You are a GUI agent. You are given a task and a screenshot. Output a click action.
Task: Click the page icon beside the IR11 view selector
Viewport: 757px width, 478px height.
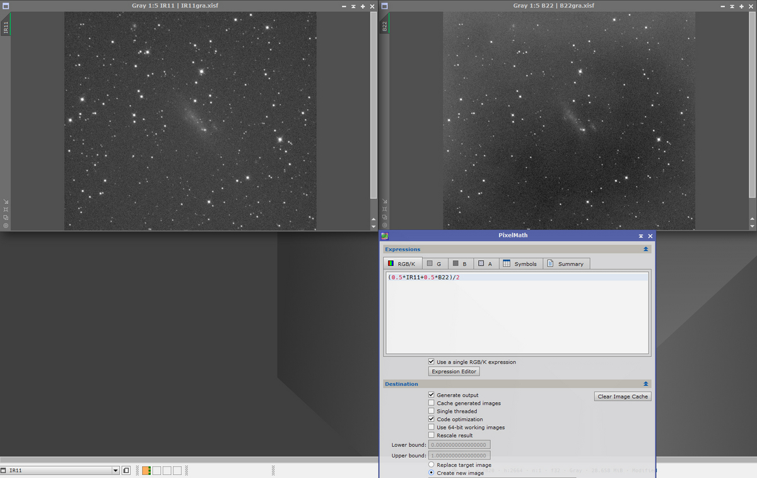click(126, 470)
